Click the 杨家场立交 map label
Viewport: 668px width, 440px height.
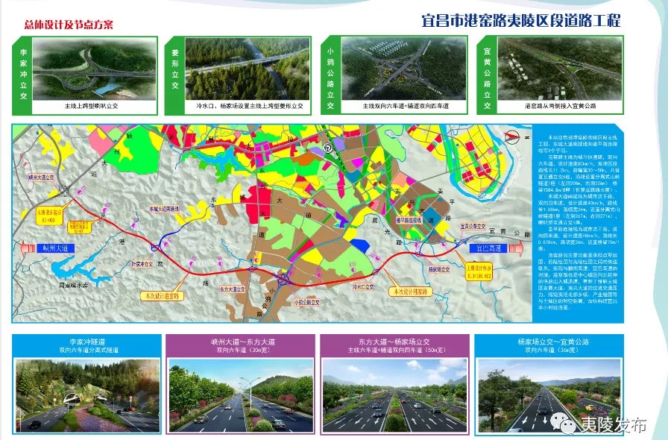coord(439,269)
